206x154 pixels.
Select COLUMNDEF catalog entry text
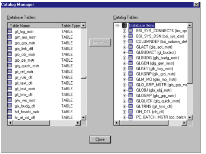[161, 42]
